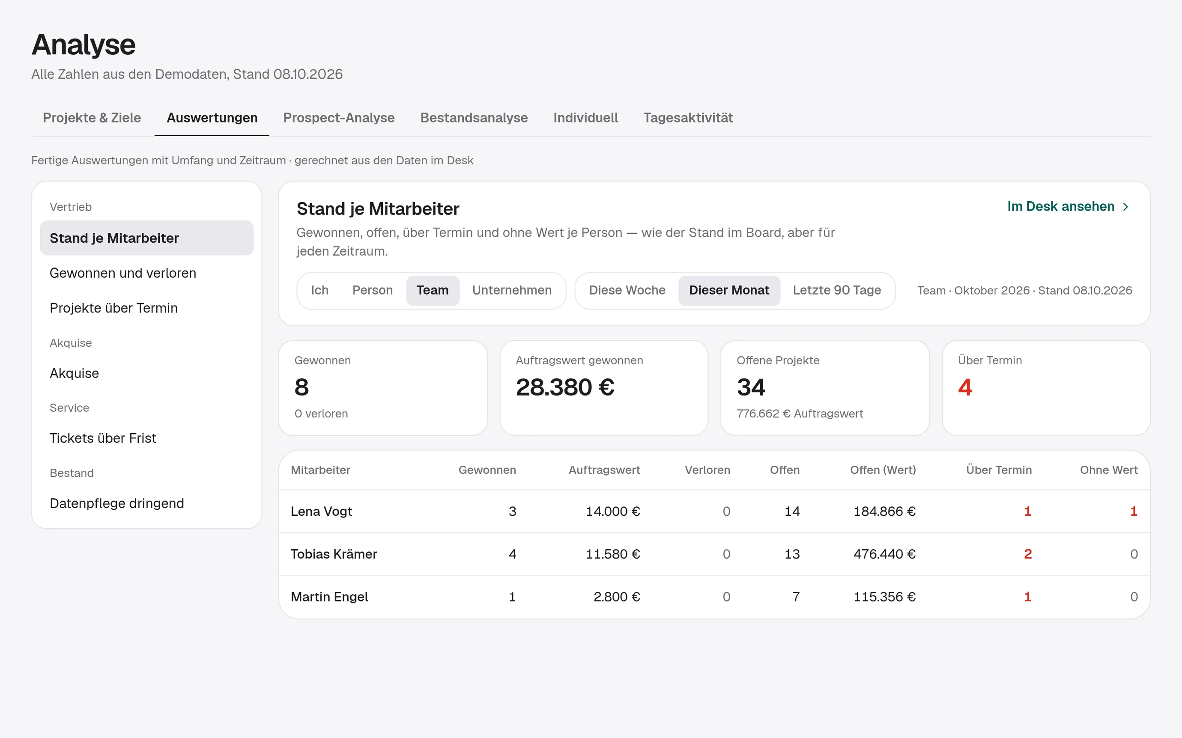The height and width of the screenshot is (738, 1182).
Task: Click the Ohne Wert column header
Action: 1109,470
